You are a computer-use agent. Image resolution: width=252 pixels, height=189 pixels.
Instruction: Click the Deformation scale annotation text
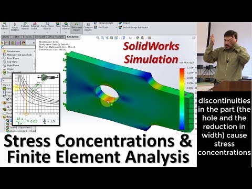click(x=53, y=49)
